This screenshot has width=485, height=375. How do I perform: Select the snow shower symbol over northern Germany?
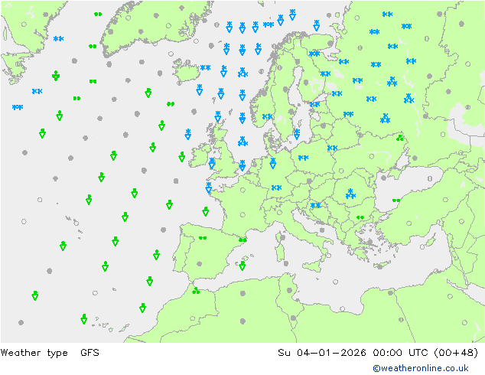(272, 163)
